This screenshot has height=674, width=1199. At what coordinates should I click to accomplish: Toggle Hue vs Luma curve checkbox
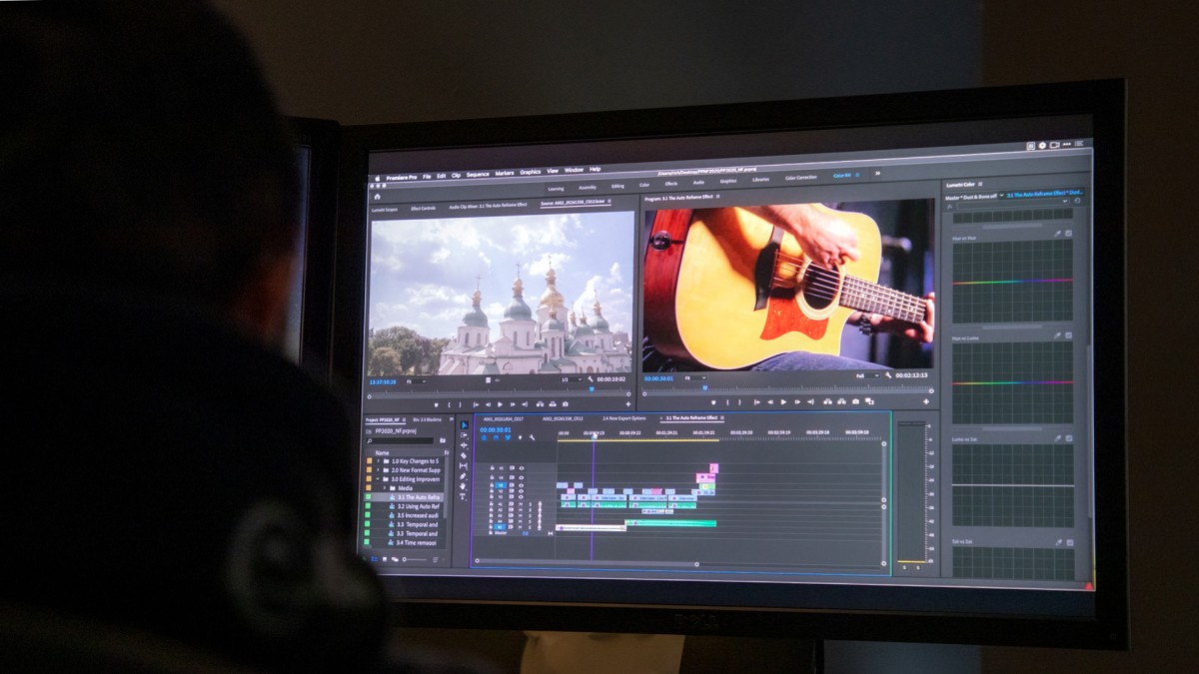click(x=1068, y=335)
